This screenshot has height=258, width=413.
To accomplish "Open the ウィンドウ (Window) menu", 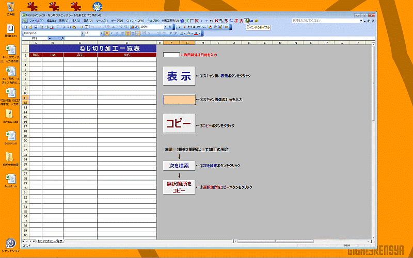I will click(x=135, y=21).
